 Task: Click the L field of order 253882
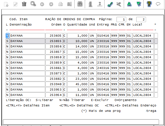(7, 79)
